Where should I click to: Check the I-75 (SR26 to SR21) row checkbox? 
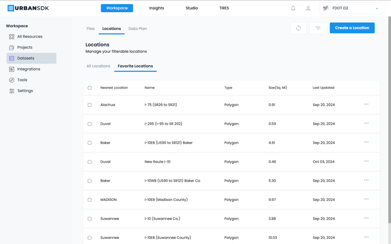pyautogui.click(x=89, y=105)
